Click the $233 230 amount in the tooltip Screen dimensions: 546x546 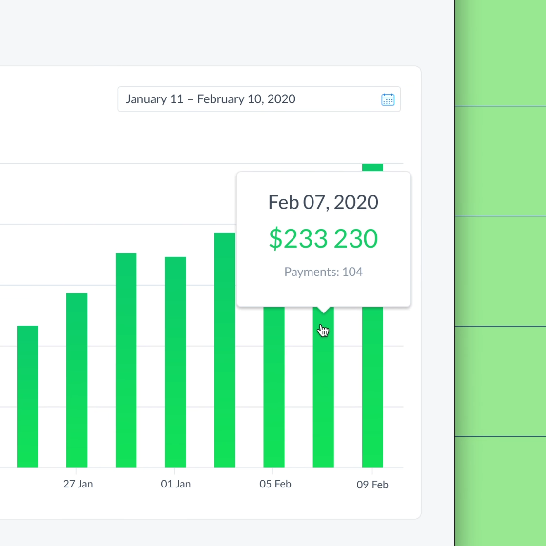(323, 238)
